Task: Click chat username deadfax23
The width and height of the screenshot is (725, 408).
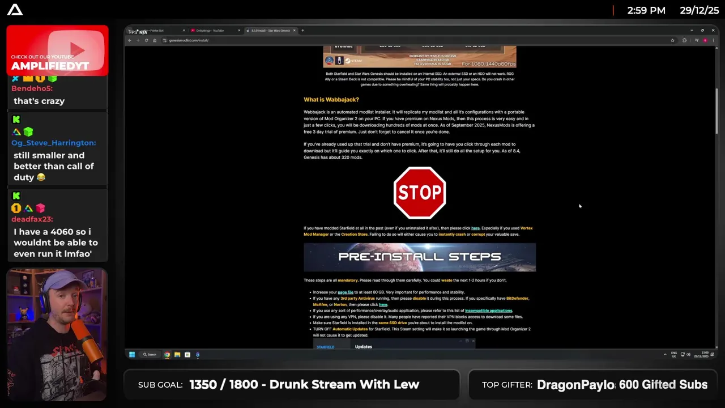Action: (x=32, y=219)
